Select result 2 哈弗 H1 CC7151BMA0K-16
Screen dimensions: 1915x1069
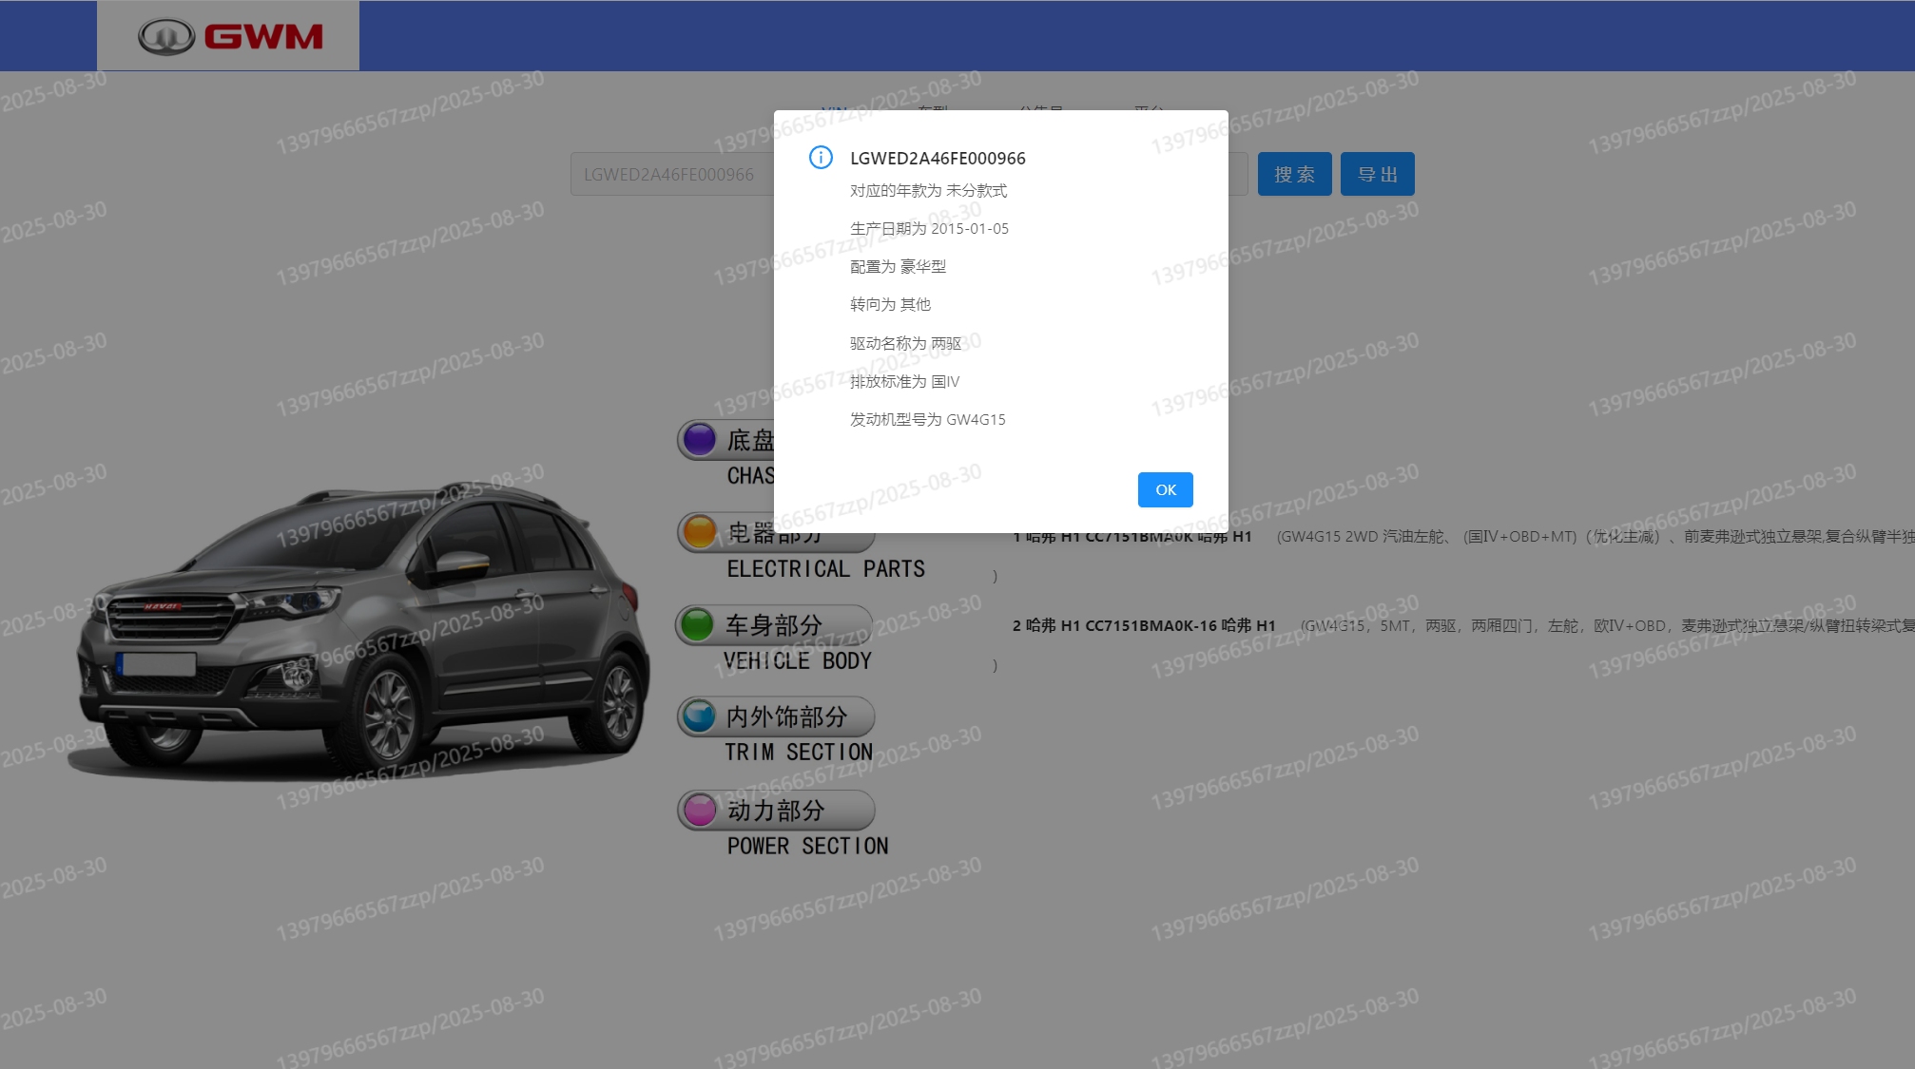[x=1144, y=625]
